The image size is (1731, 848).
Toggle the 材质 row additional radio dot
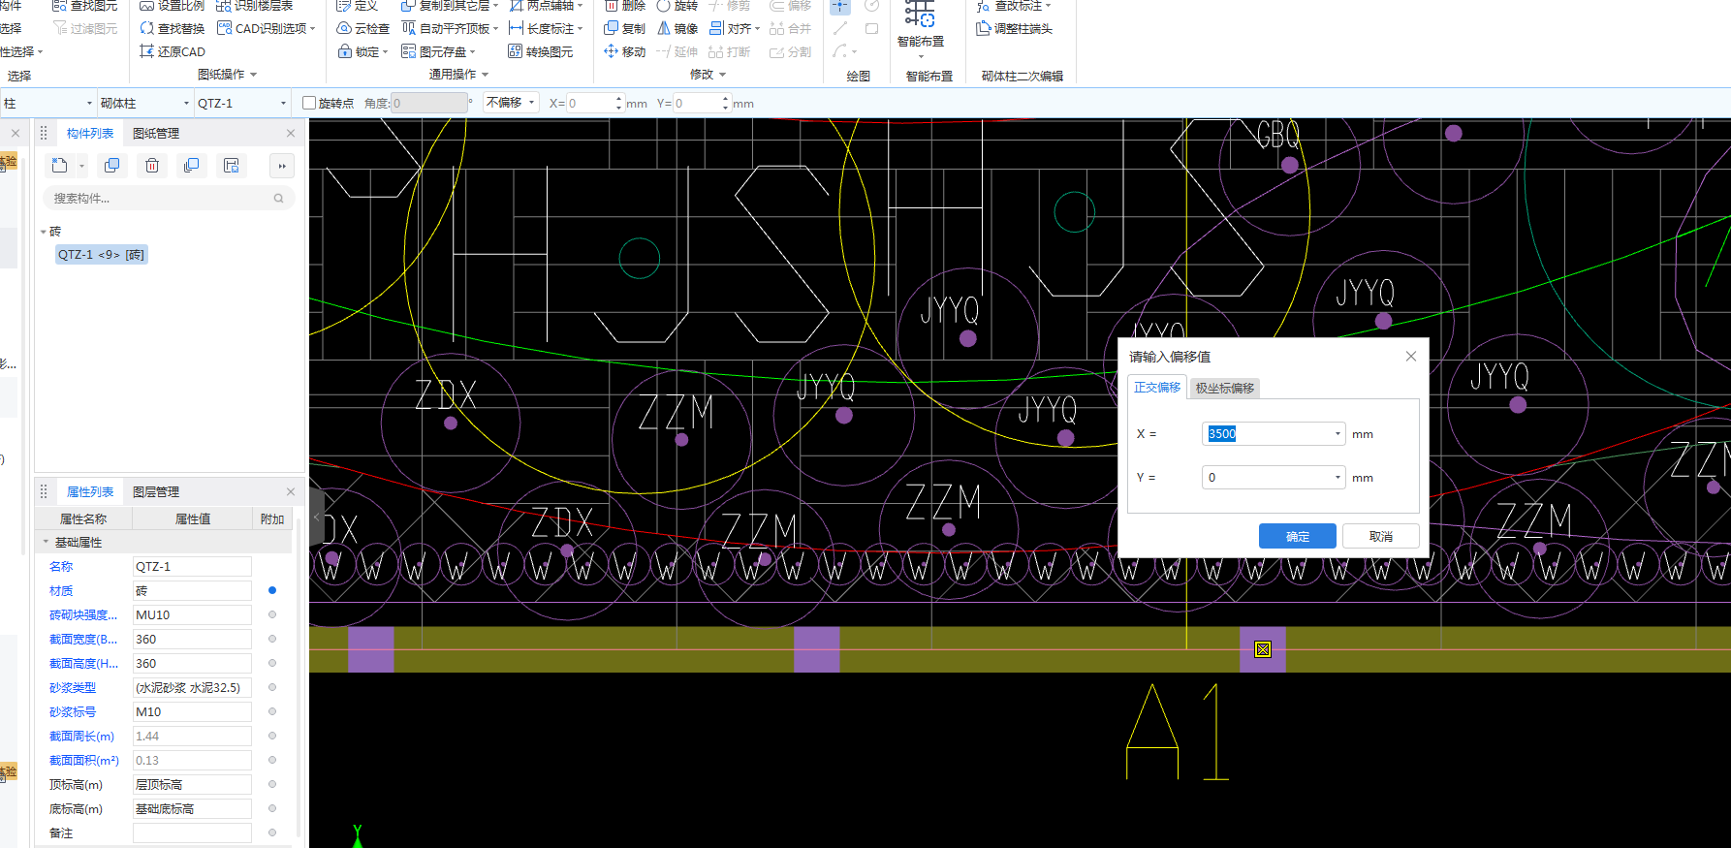(272, 590)
